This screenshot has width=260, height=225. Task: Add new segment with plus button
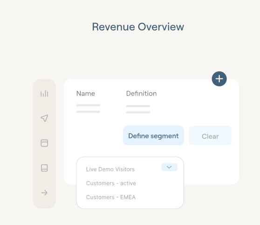point(219,79)
